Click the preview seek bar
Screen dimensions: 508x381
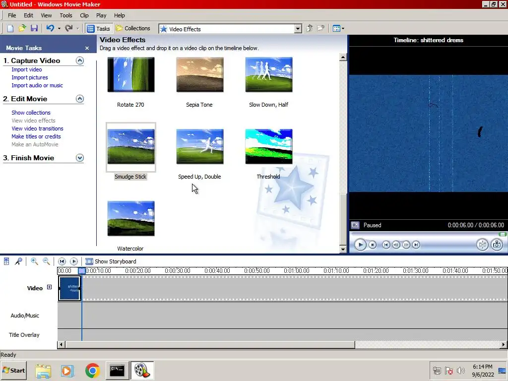428,234
